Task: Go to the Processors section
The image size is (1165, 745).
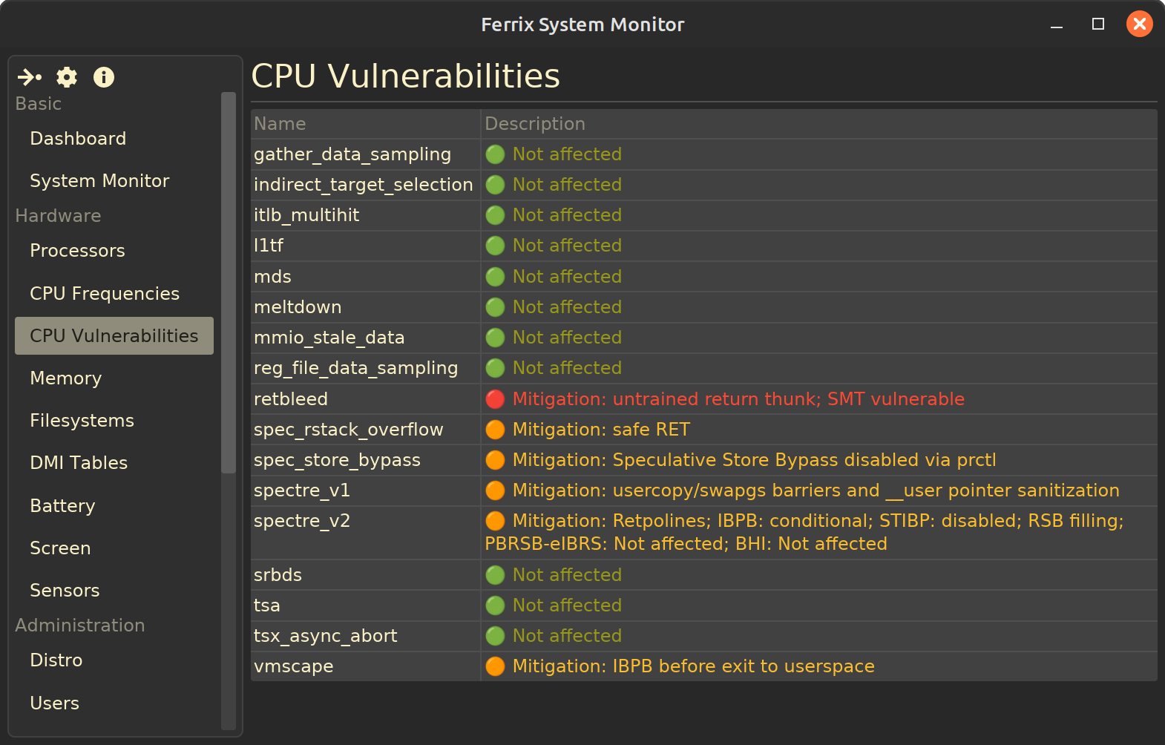Action: [77, 251]
